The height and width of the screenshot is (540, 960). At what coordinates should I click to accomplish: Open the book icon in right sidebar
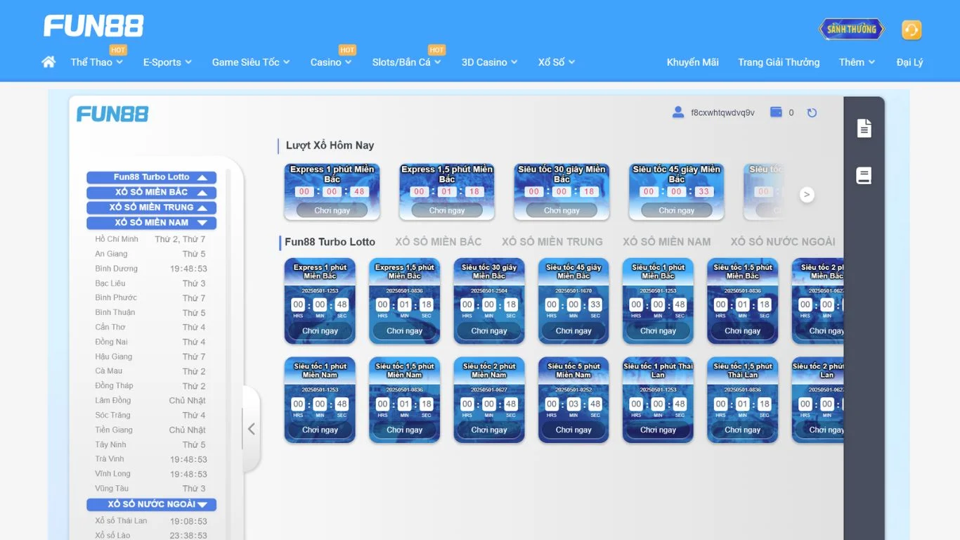[x=864, y=176]
